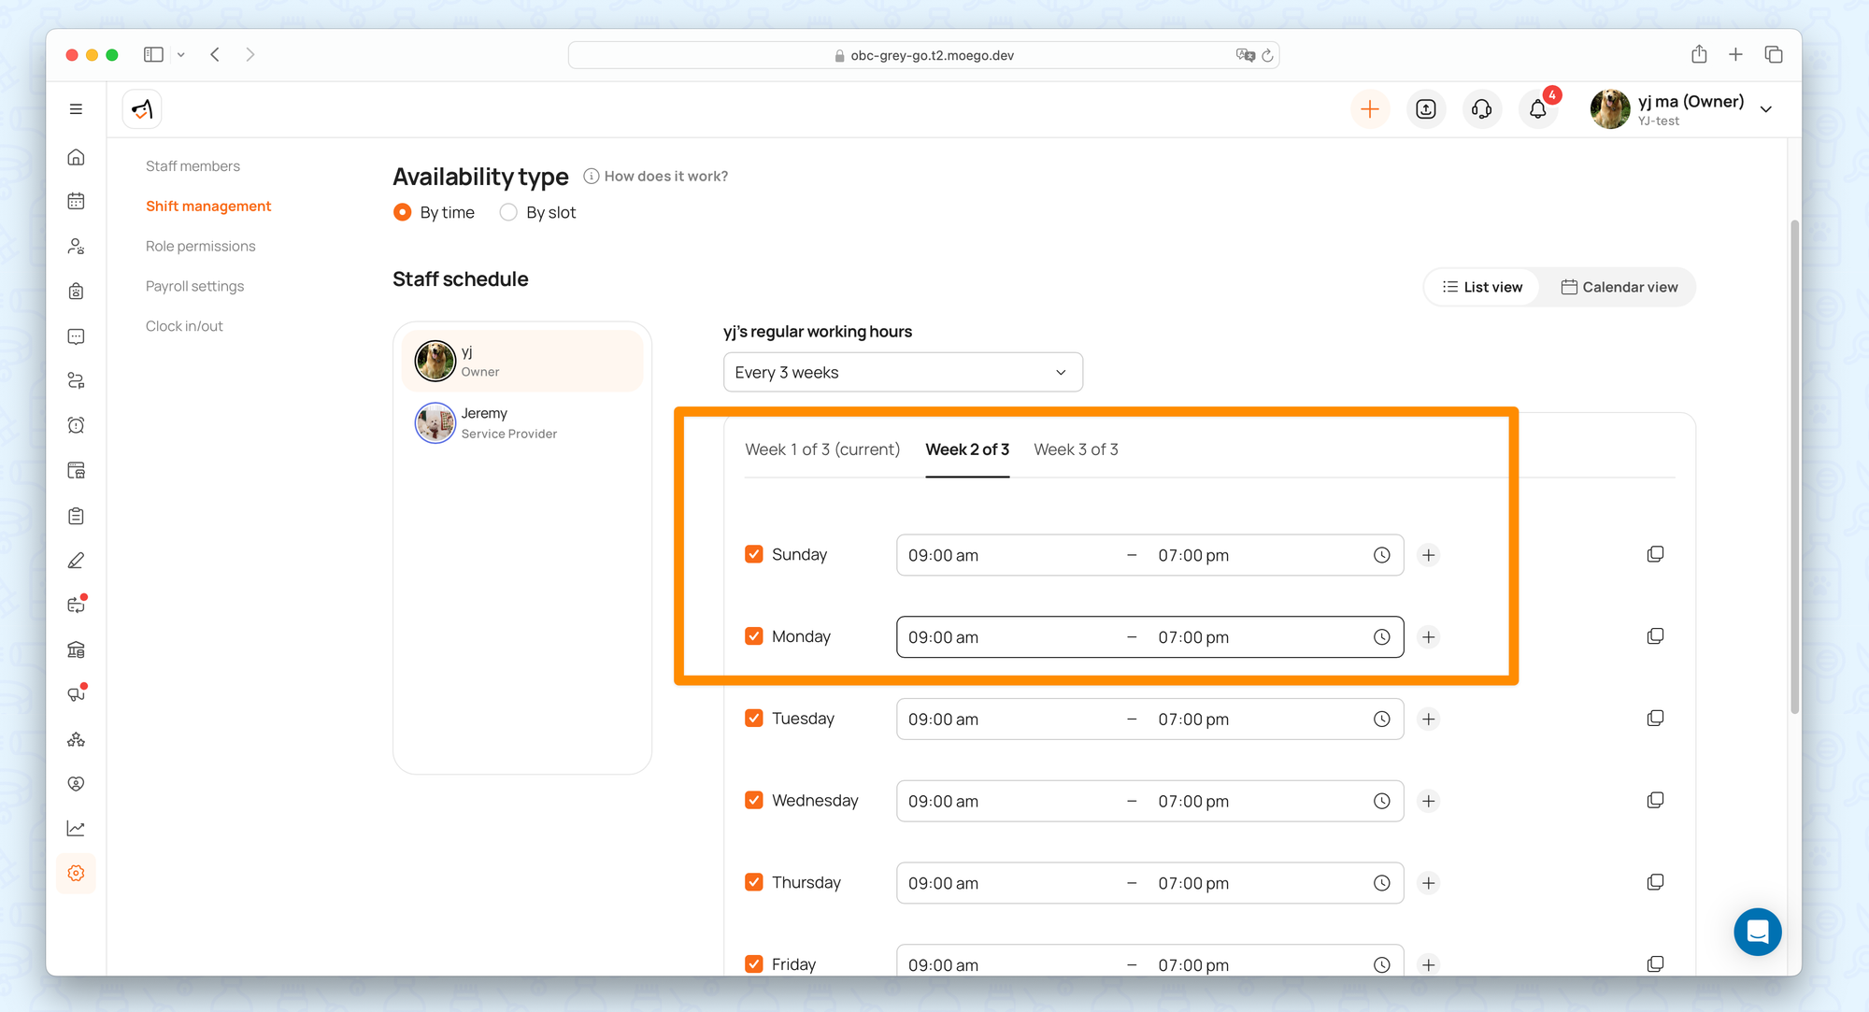Open the reports chart icon in sidebar
This screenshot has width=1869, height=1012.
(x=77, y=828)
